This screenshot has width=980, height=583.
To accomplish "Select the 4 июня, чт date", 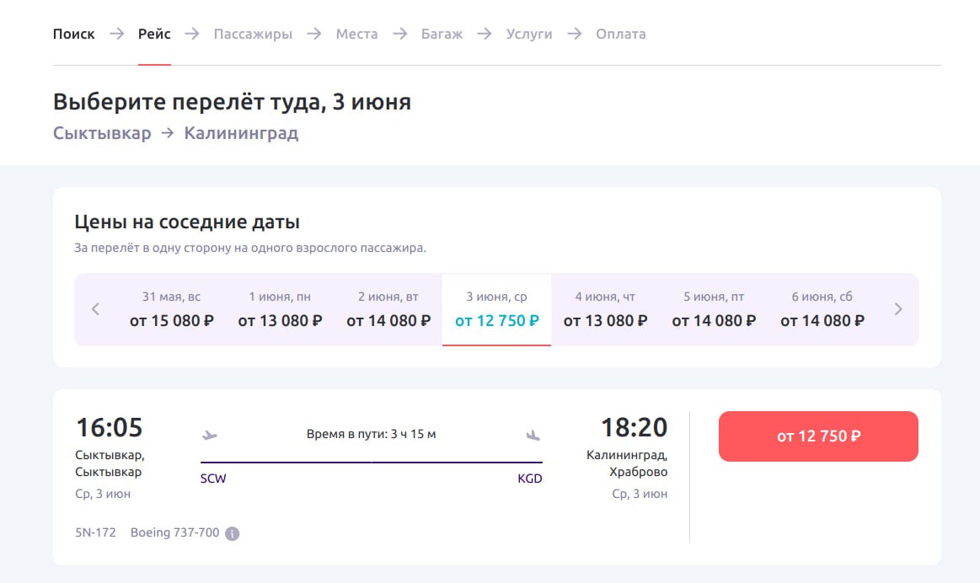I will click(x=604, y=309).
